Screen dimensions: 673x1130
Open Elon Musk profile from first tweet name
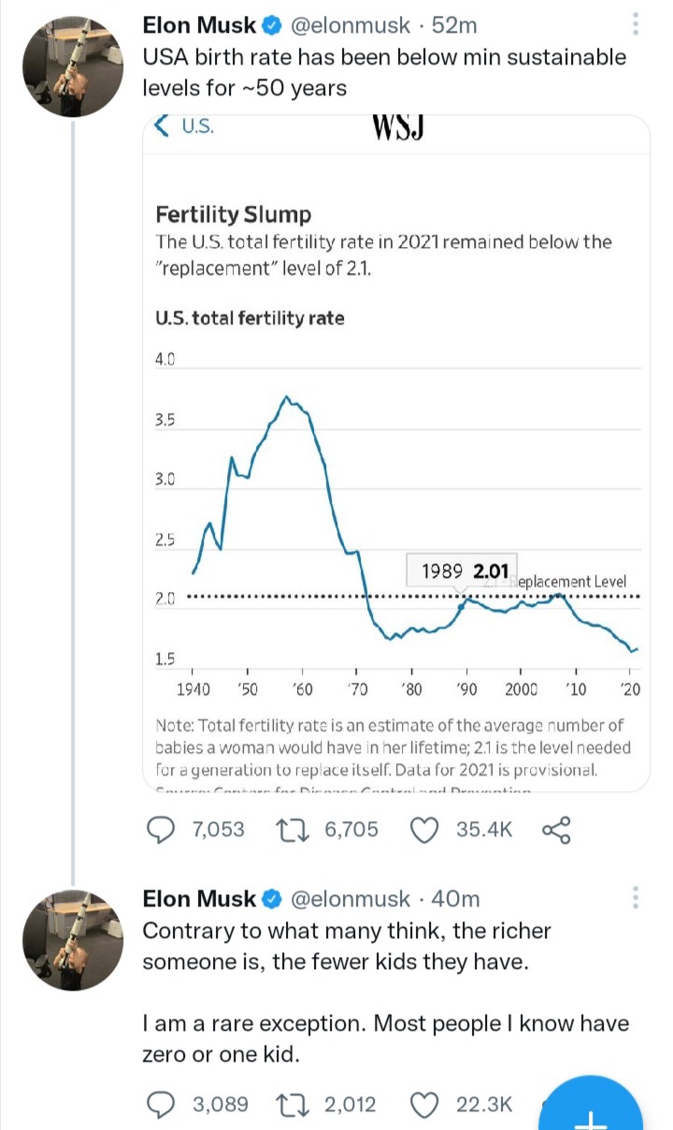coord(199,25)
